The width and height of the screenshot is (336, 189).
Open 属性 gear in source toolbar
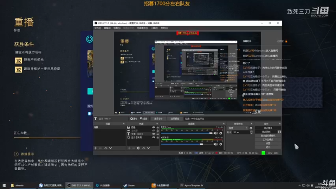coord(134,118)
